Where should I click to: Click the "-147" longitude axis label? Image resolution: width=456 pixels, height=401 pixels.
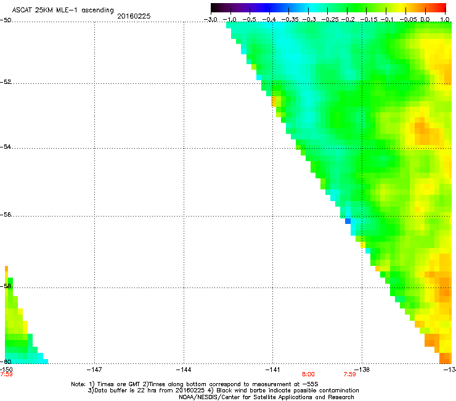click(94, 370)
